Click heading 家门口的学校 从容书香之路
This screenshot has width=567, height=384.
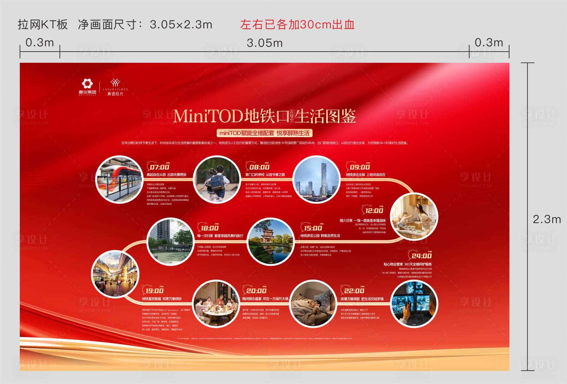265,175
